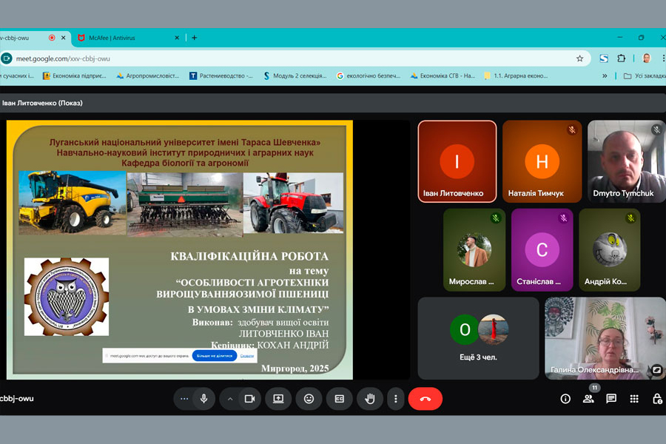Raise hand in the meeting
This screenshot has width=666, height=444.
tap(370, 399)
